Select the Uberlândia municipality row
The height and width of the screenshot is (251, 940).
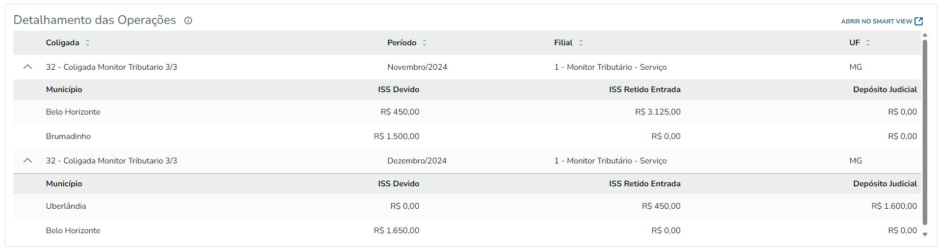[x=66, y=206]
